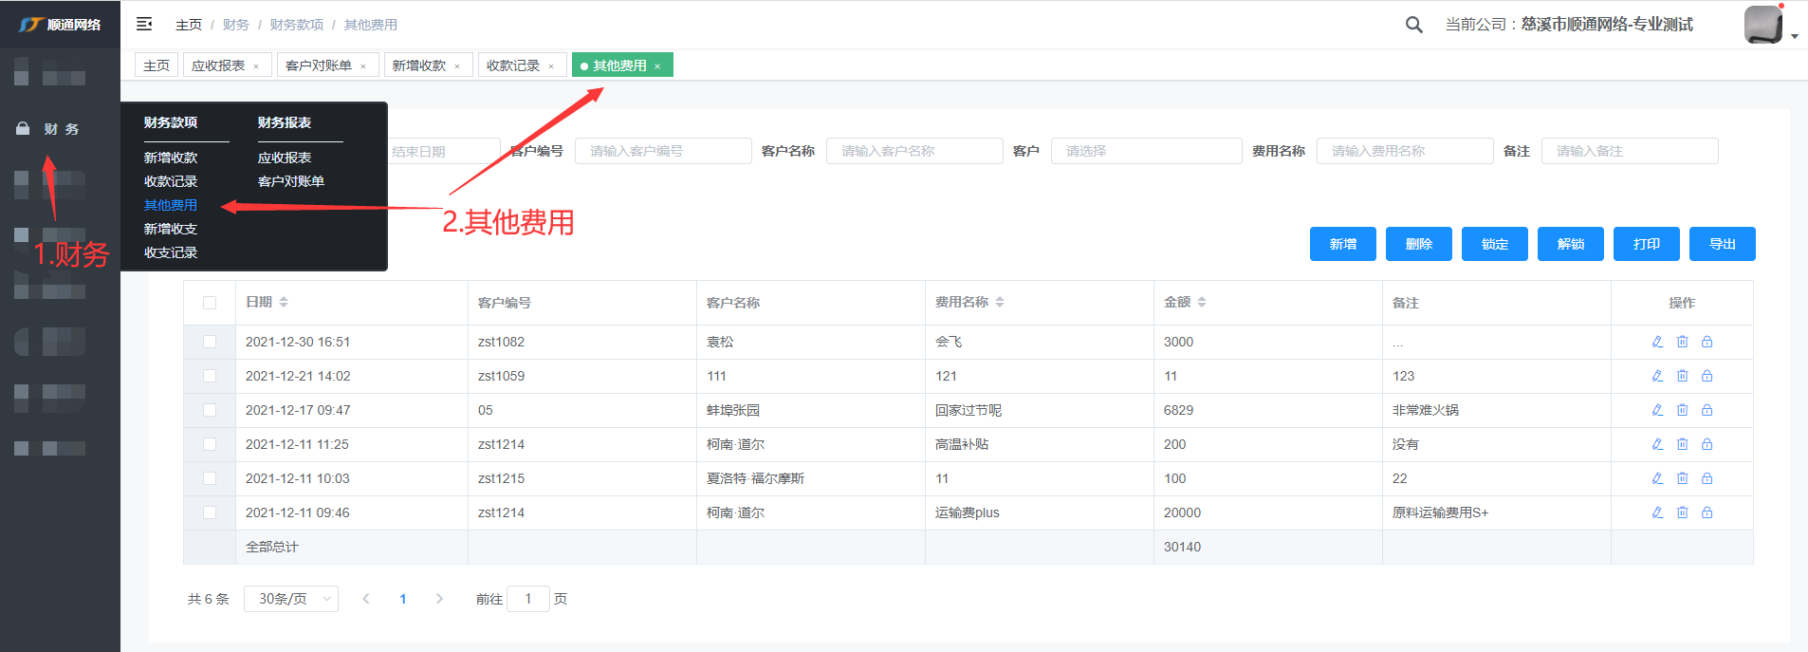Click delete icon for 高温补贴 row

[x=1682, y=444]
